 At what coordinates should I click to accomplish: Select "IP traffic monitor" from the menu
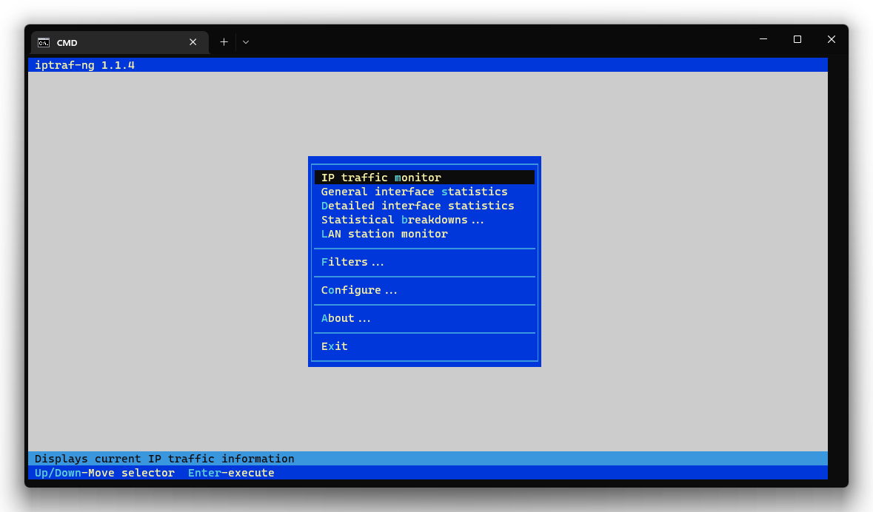click(381, 177)
